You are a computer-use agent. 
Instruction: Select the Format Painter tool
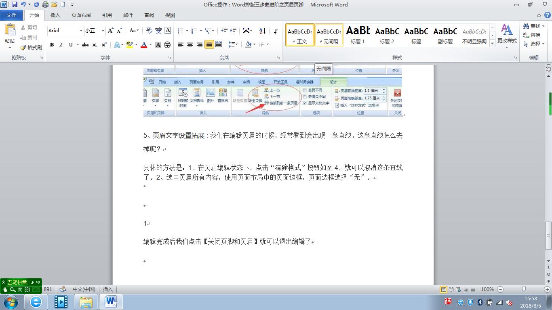point(31,47)
